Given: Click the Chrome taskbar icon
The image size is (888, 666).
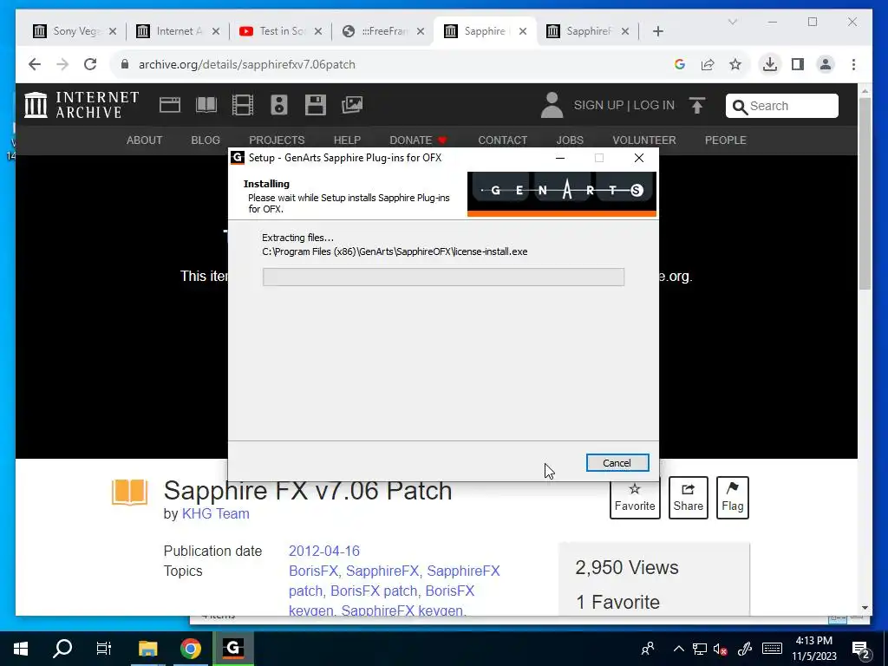Looking at the screenshot, I should point(191,649).
